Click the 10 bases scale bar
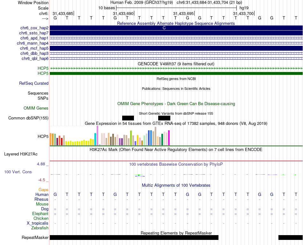Viewport: 303px width, 245px height. [176, 8]
